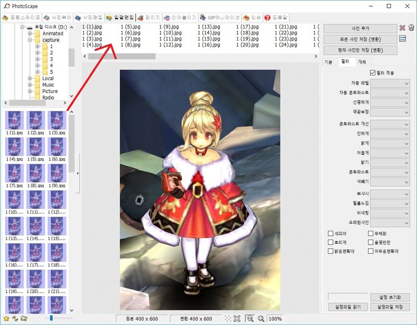Open the 역광보정 dropdown
The height and width of the screenshot is (325, 417).
[x=390, y=112]
